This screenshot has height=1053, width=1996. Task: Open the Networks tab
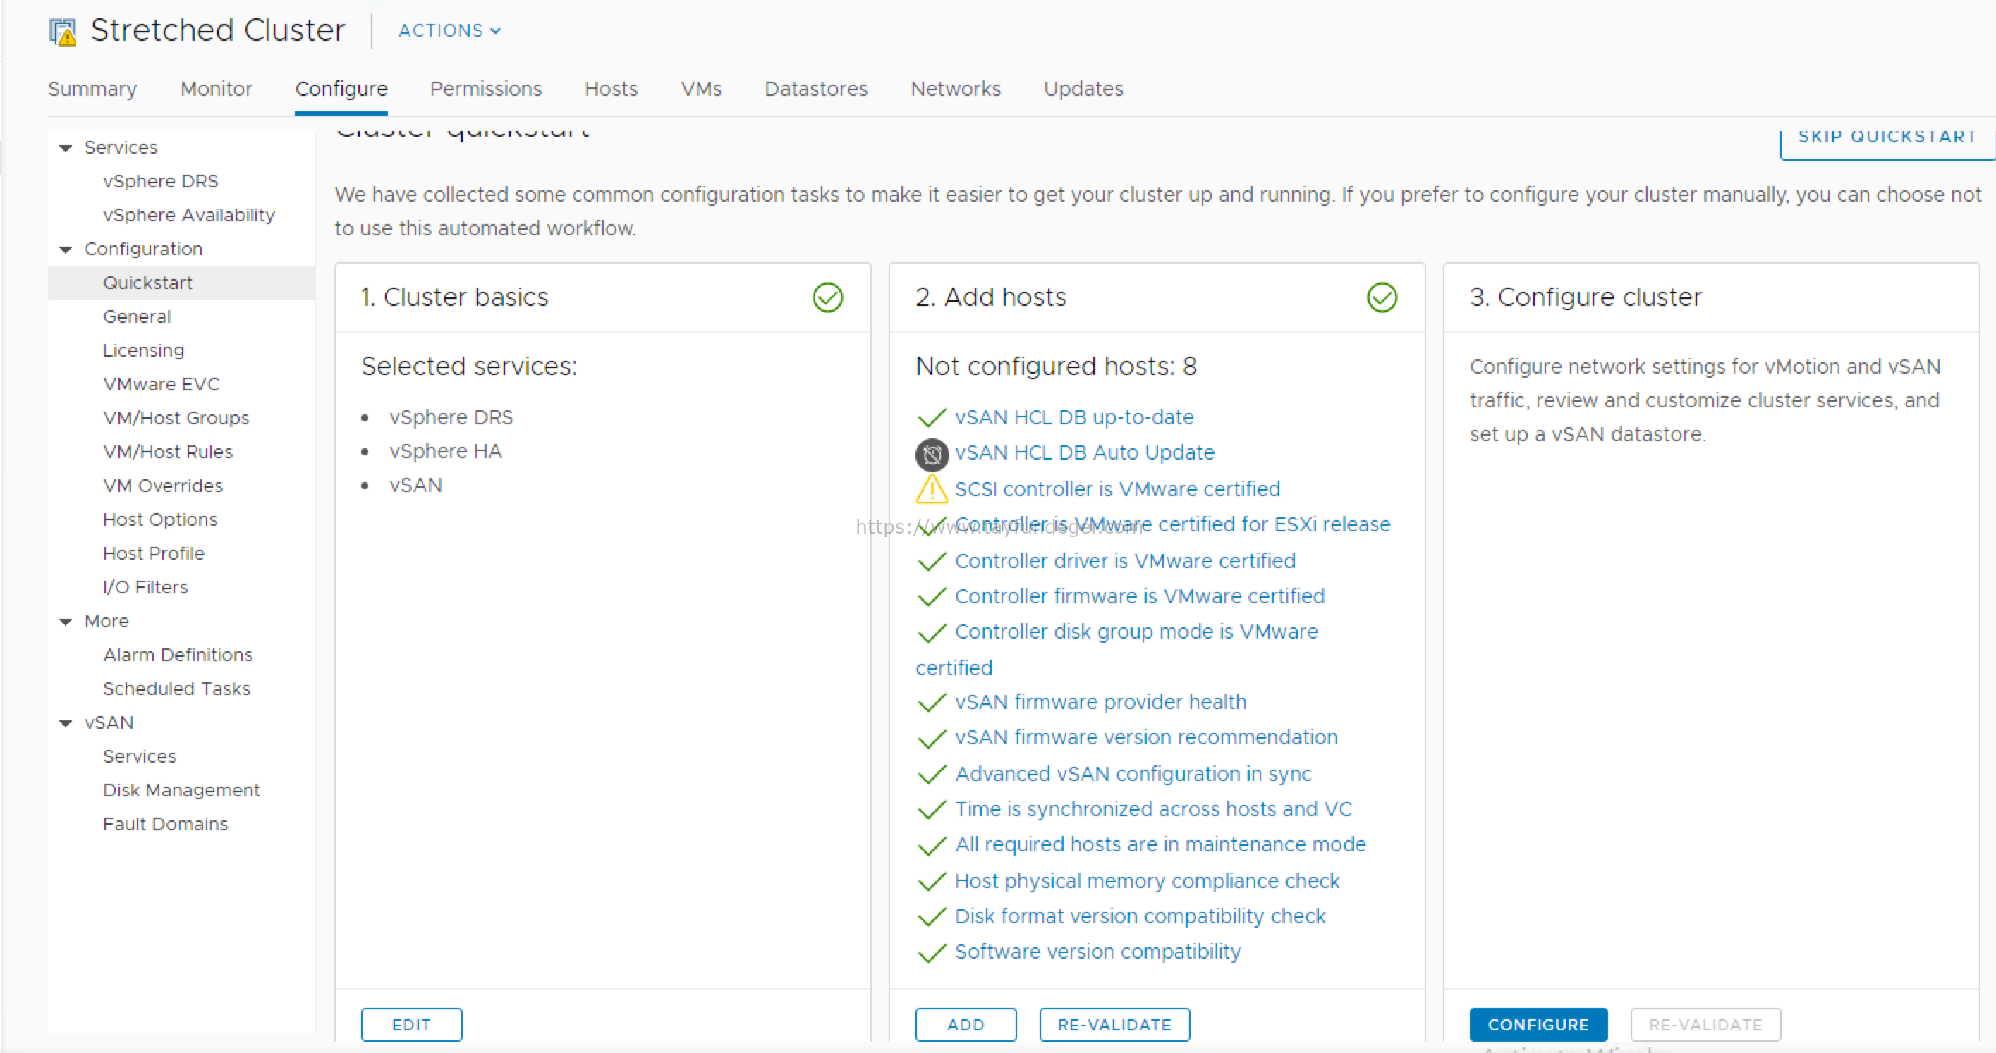click(x=956, y=89)
